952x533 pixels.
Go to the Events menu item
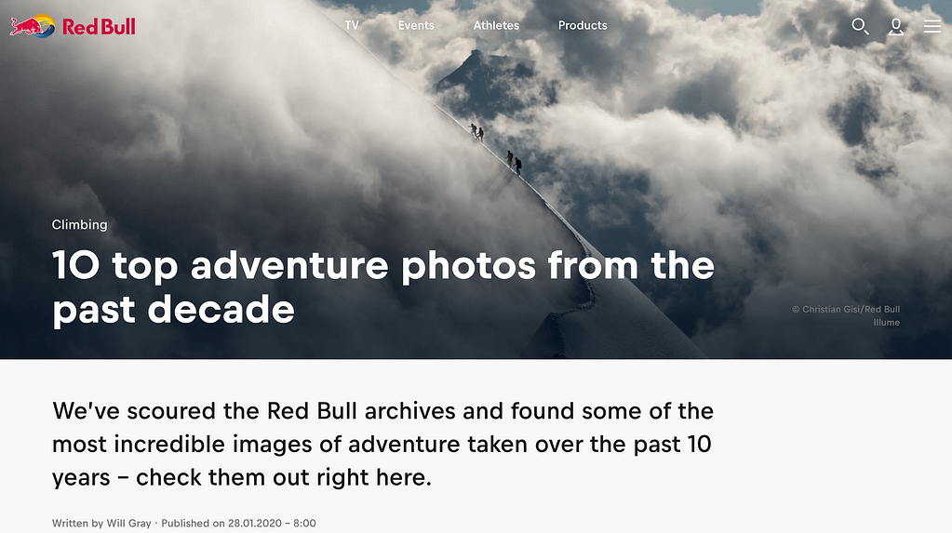pos(416,25)
